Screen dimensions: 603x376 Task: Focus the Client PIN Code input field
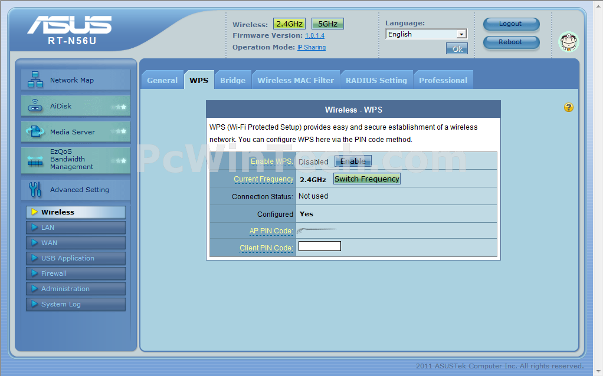pos(320,246)
